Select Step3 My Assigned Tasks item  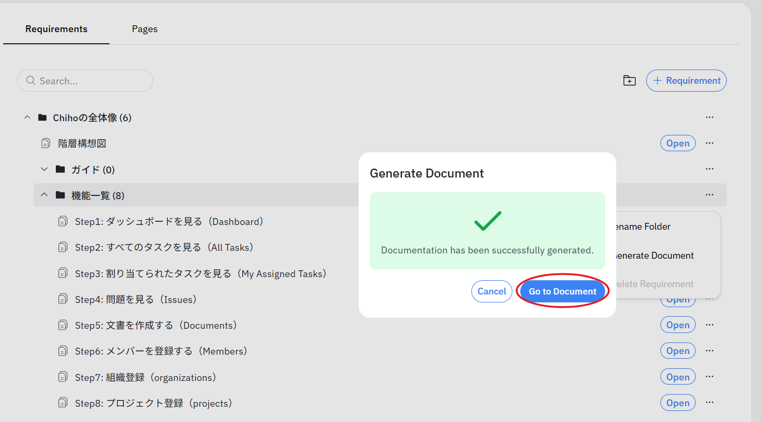201,273
